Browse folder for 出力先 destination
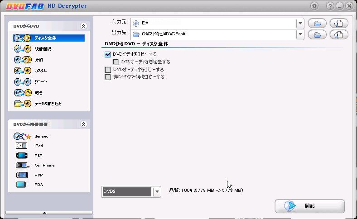The width and height of the screenshot is (357, 219). tap(317, 34)
